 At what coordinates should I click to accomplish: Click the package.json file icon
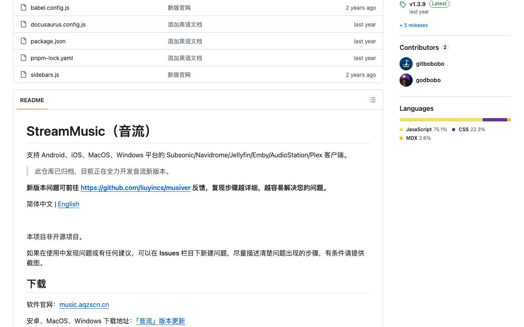24,41
